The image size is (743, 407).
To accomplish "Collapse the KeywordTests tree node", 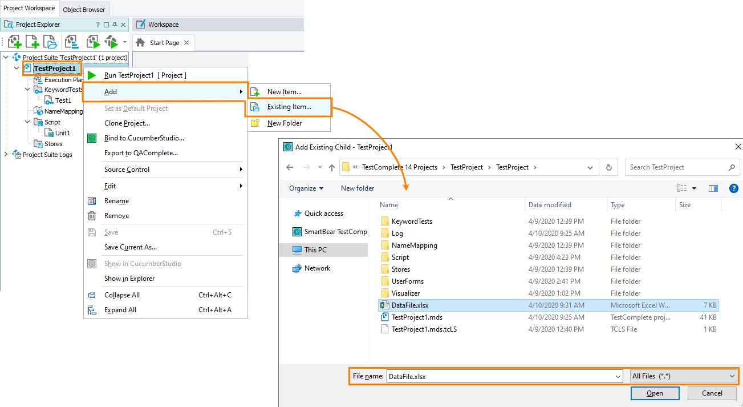I will (27, 89).
